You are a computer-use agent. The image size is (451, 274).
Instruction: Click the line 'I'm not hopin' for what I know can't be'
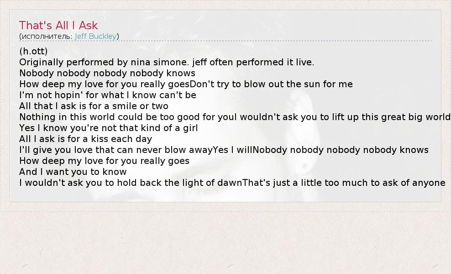(108, 95)
